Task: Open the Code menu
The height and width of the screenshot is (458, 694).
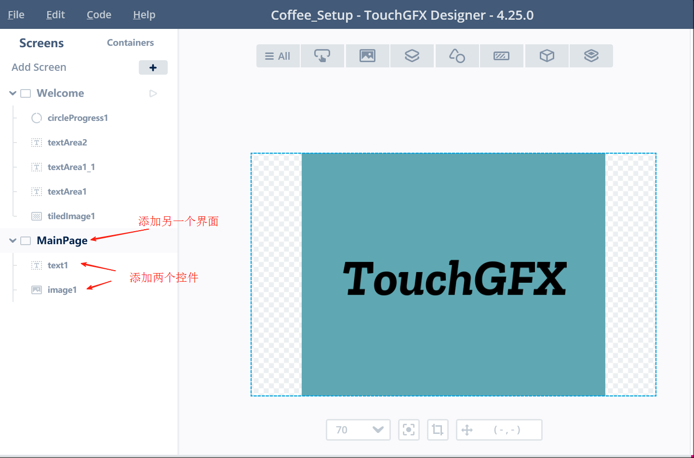Action: click(x=99, y=14)
